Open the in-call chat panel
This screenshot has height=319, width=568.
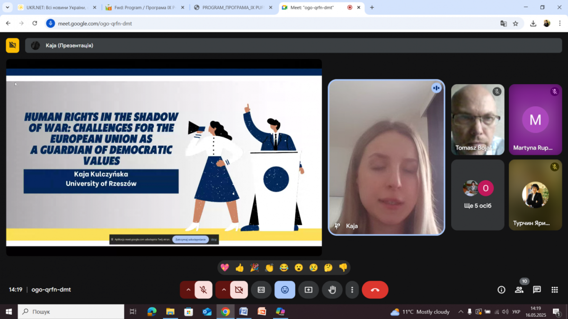pyautogui.click(x=537, y=290)
